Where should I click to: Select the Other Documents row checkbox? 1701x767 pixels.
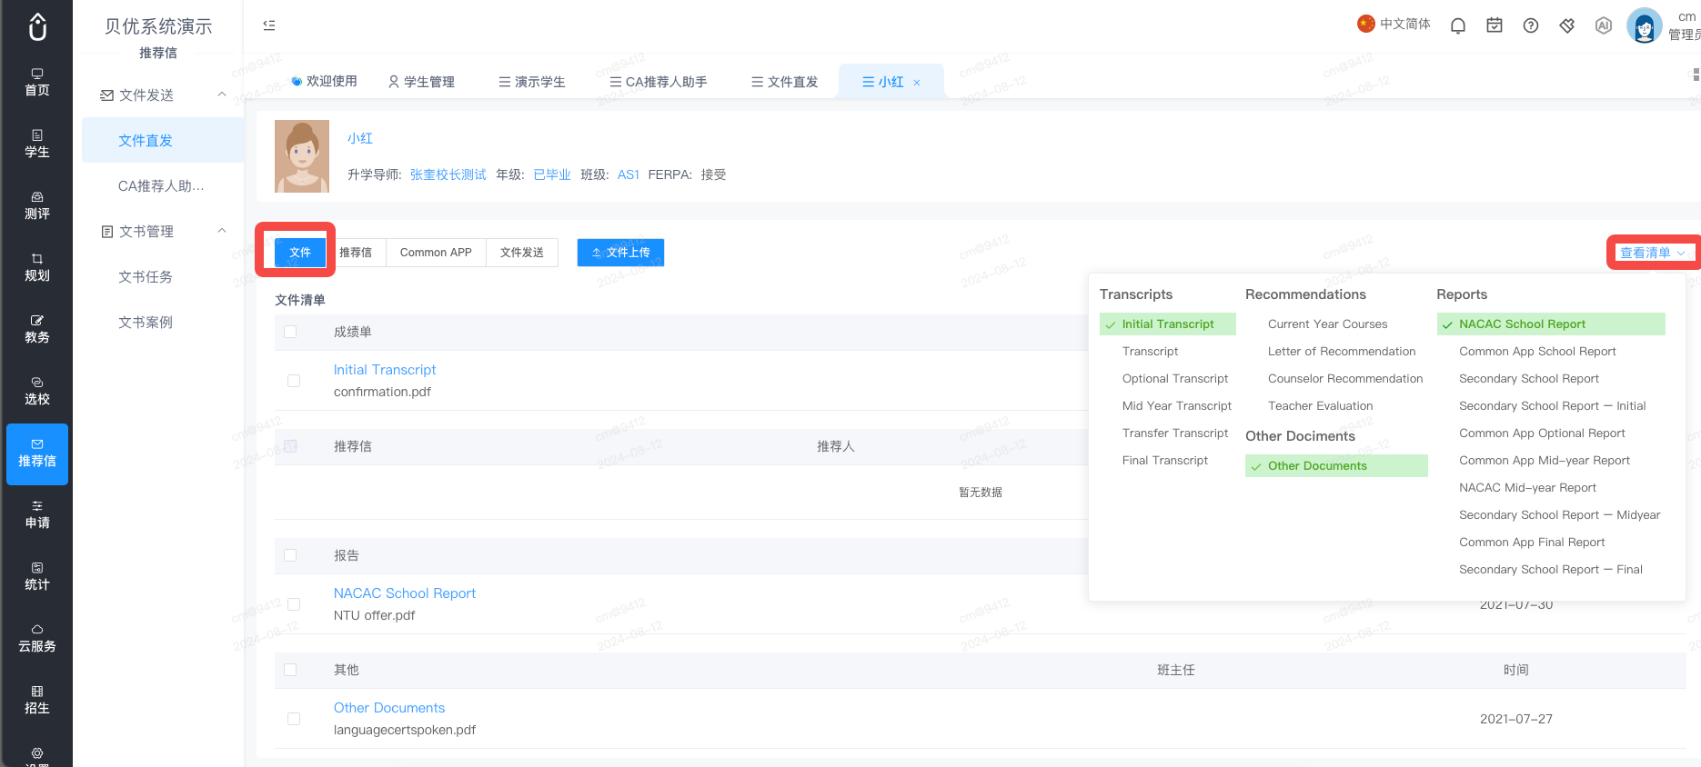(294, 719)
